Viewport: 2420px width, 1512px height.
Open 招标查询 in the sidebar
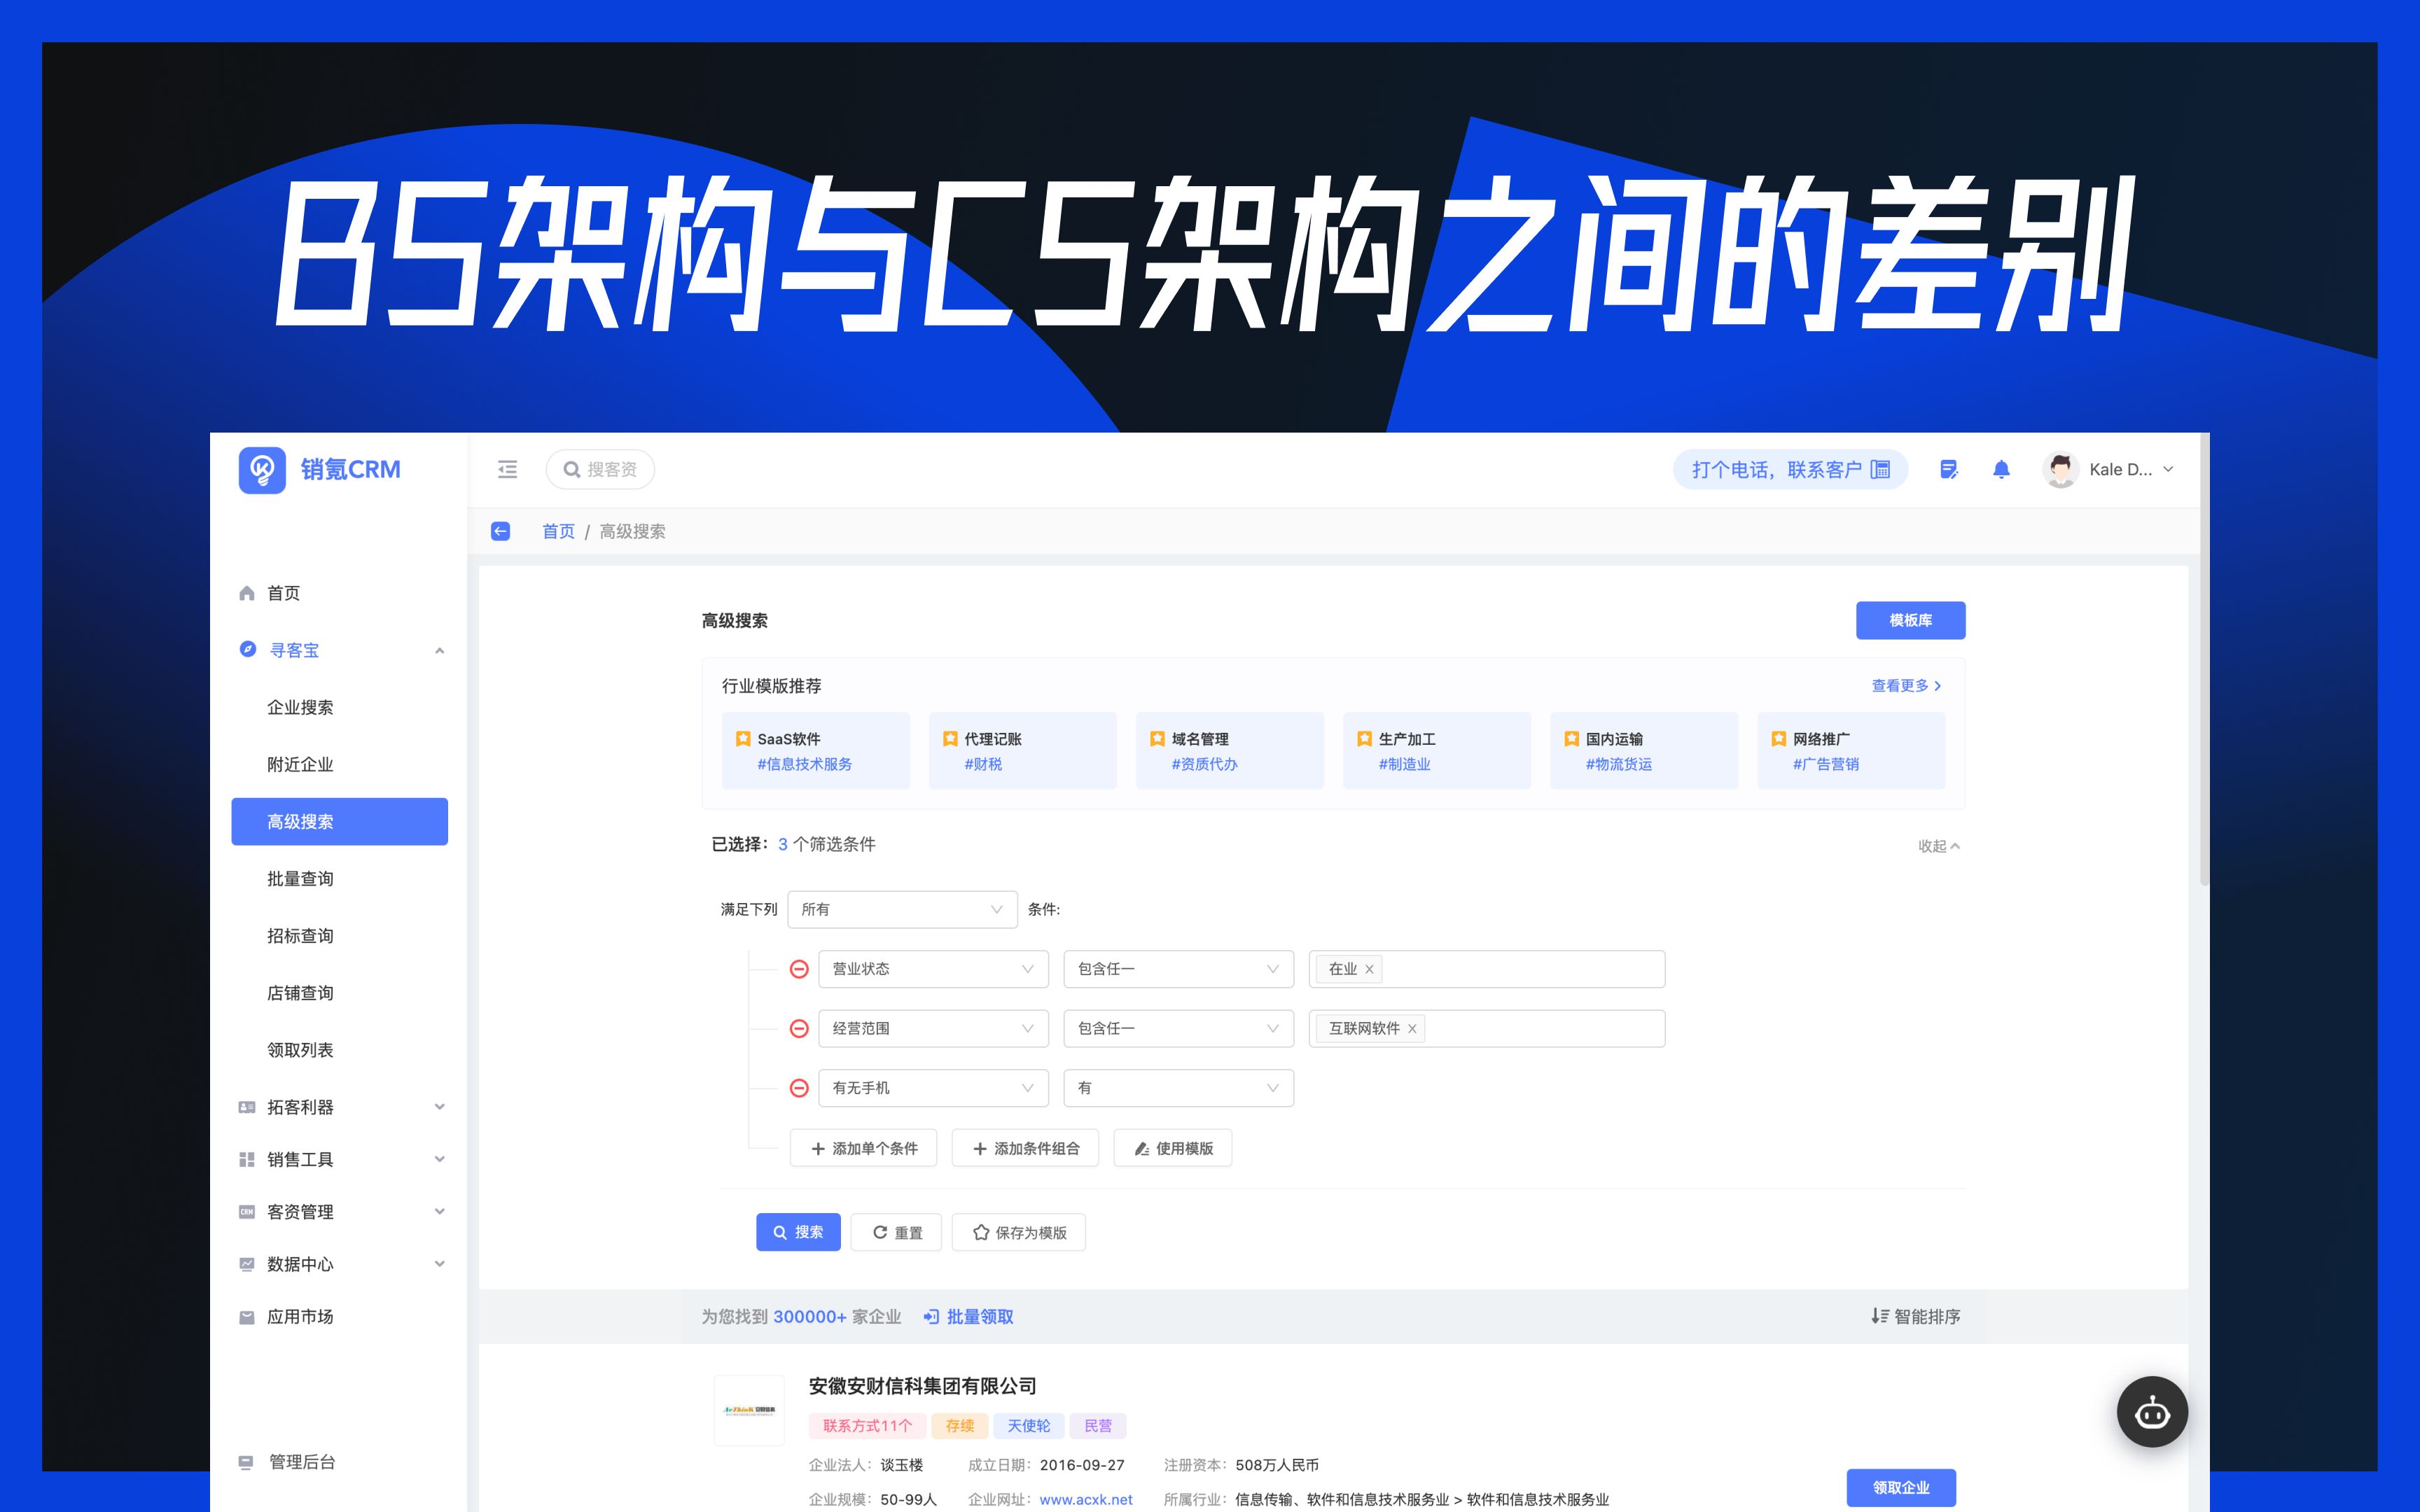[x=300, y=935]
